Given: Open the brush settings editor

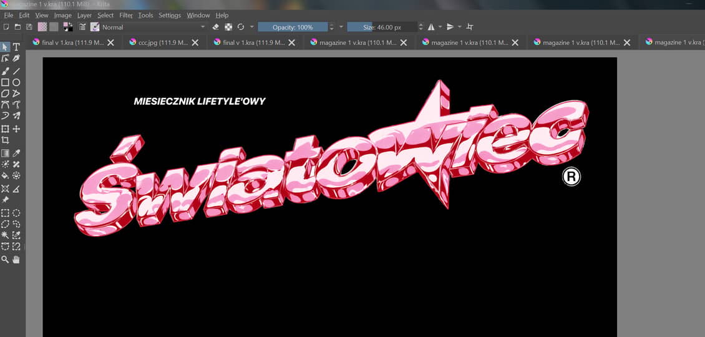Looking at the screenshot, I should point(82,27).
